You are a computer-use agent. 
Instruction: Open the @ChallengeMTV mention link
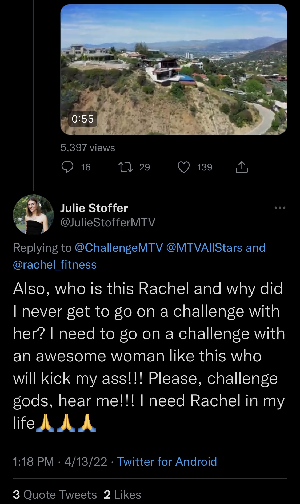[x=119, y=248]
